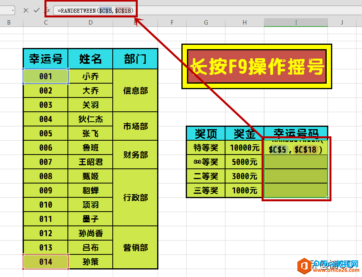362x277 pixels.
Task: Click the name cell 孙策
Action: 90,262
